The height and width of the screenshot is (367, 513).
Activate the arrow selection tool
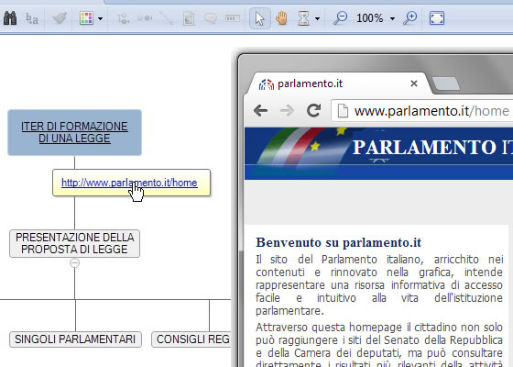tap(260, 18)
